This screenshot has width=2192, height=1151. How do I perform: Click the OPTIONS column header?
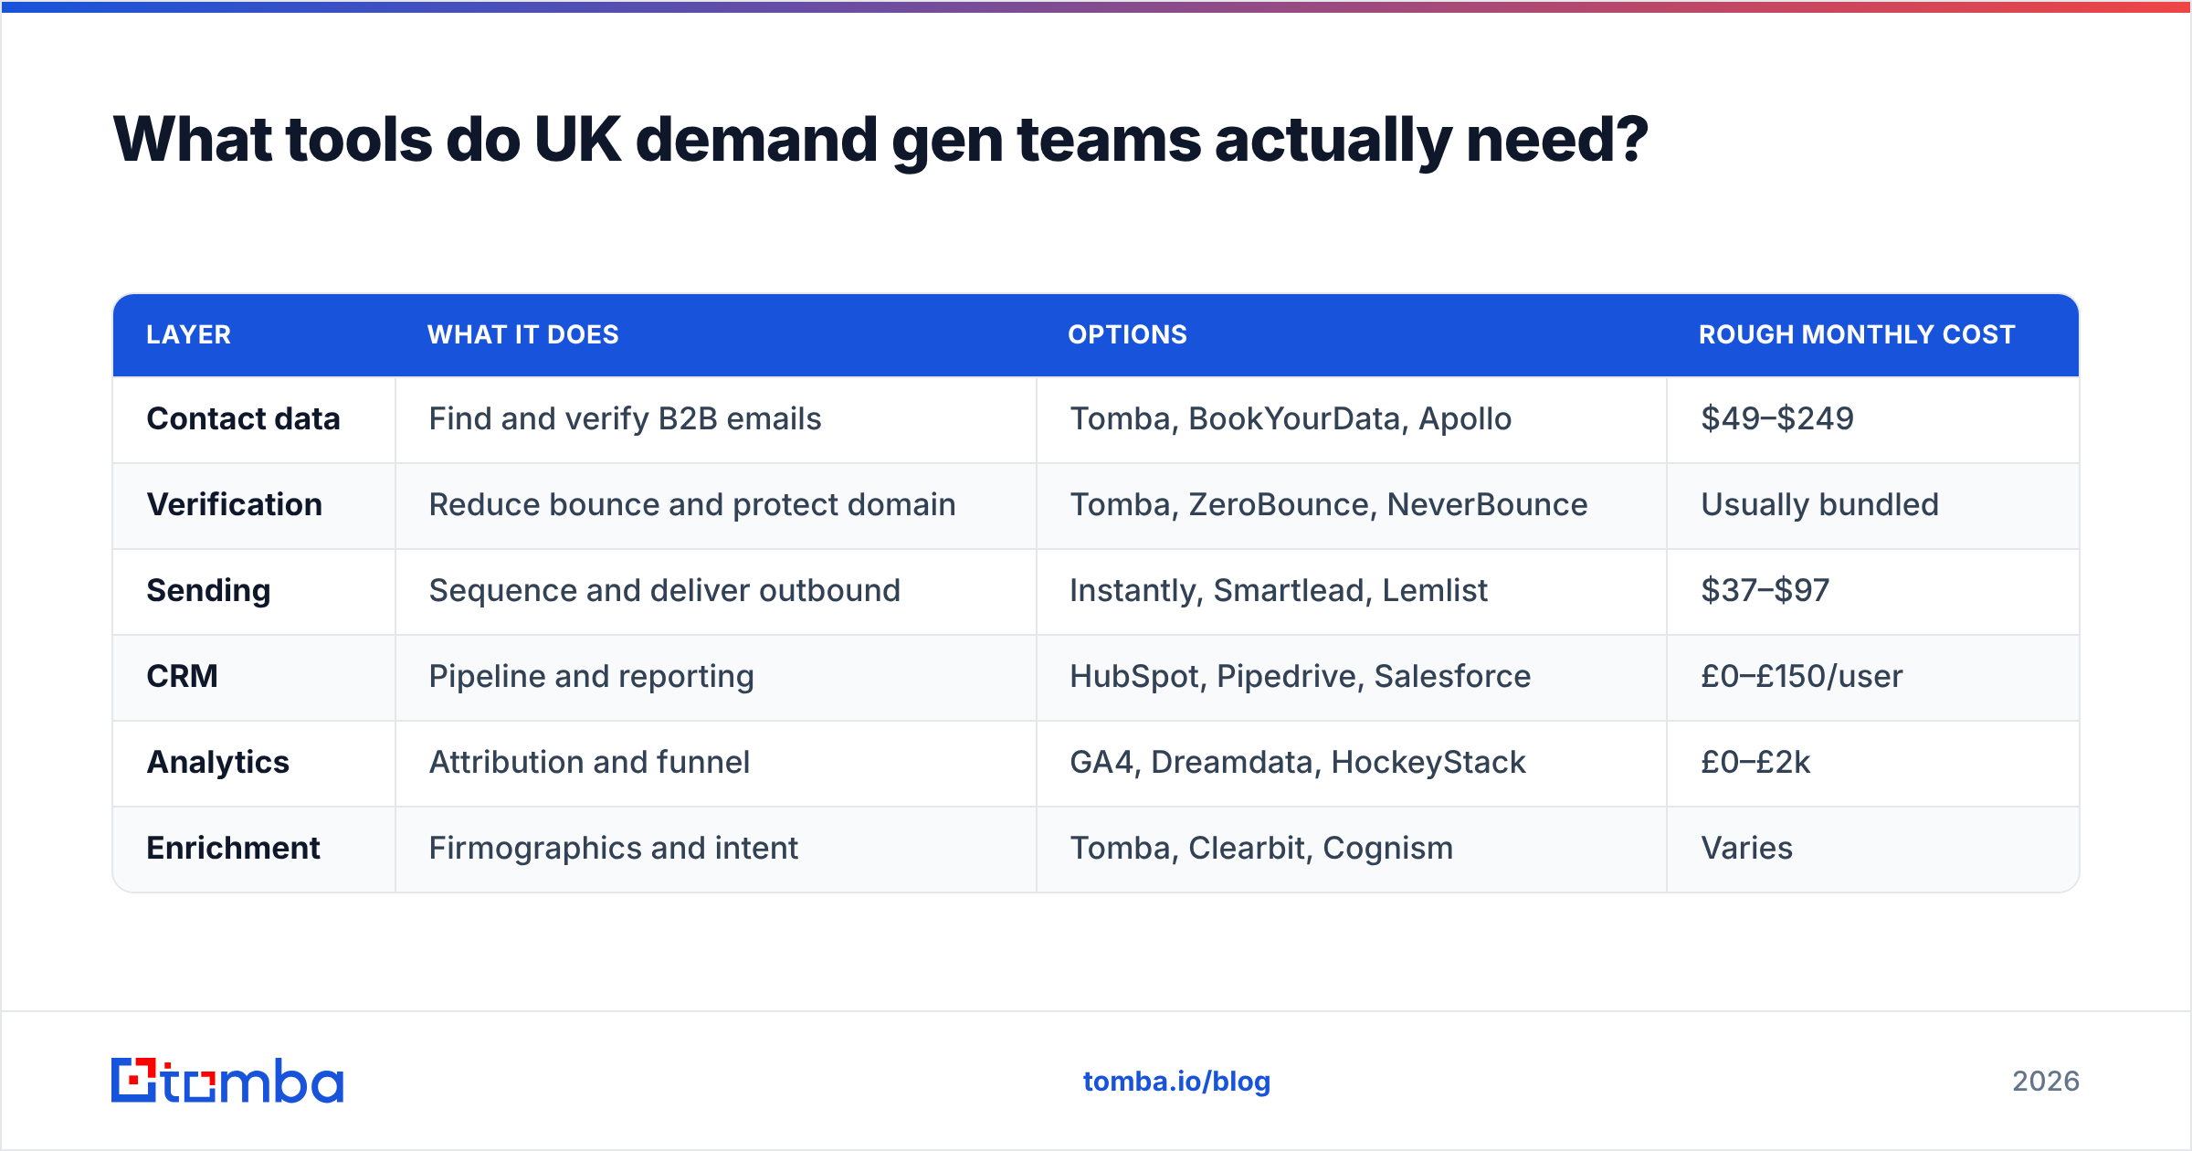[1128, 334]
